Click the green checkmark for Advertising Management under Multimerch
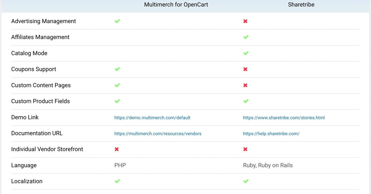 [x=117, y=21]
